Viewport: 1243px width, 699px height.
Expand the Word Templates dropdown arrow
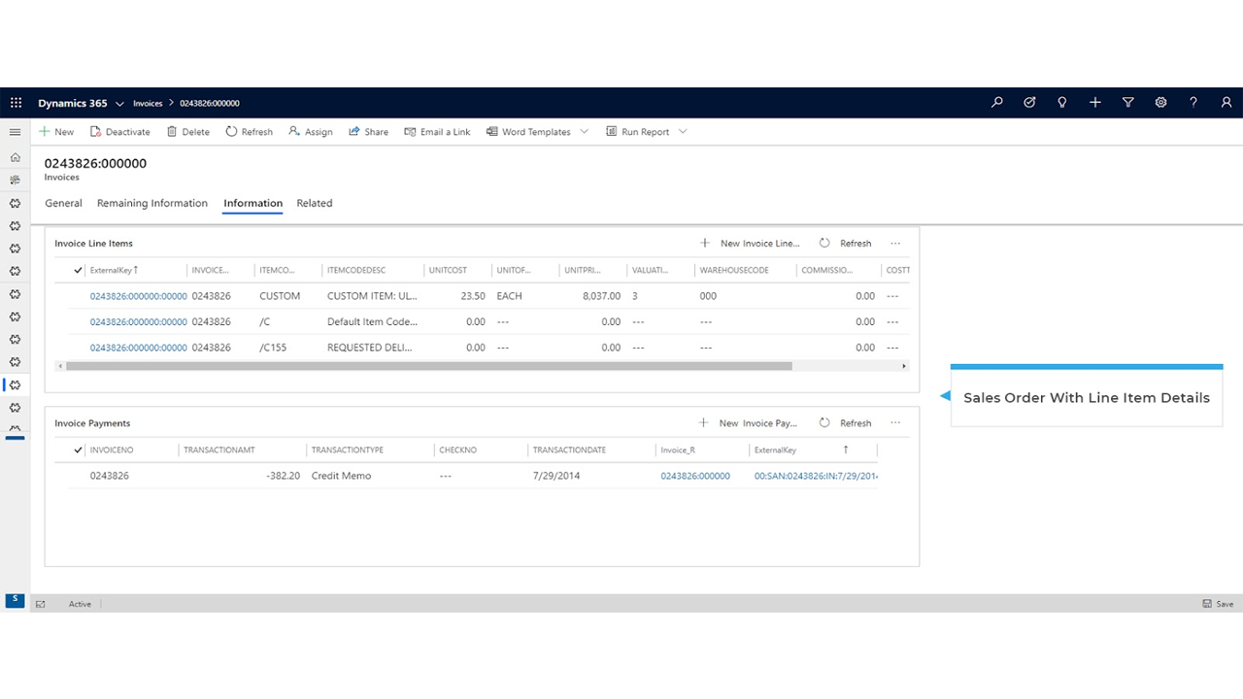(x=585, y=132)
